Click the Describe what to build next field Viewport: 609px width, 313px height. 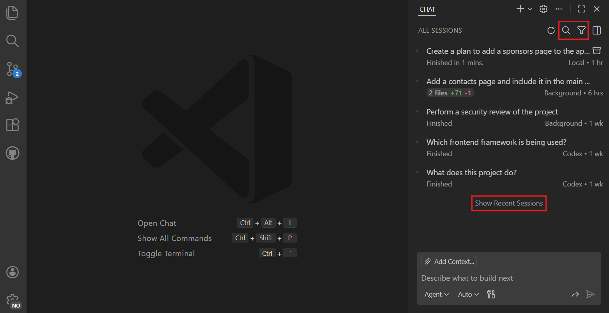click(467, 278)
